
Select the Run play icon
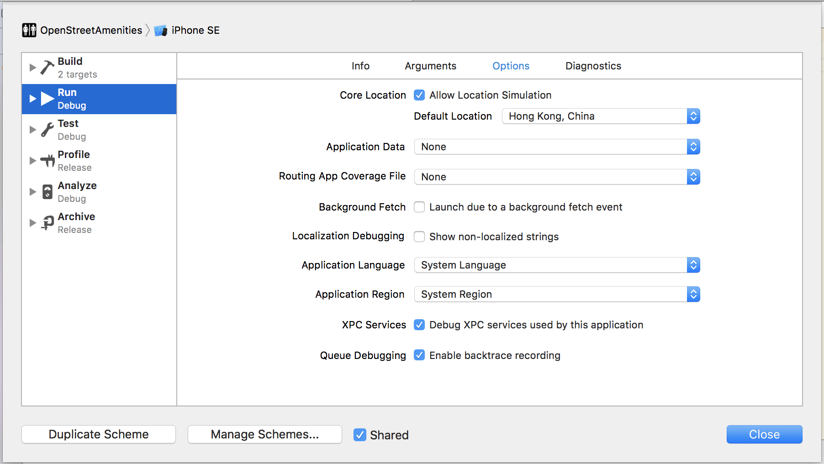[x=47, y=99]
